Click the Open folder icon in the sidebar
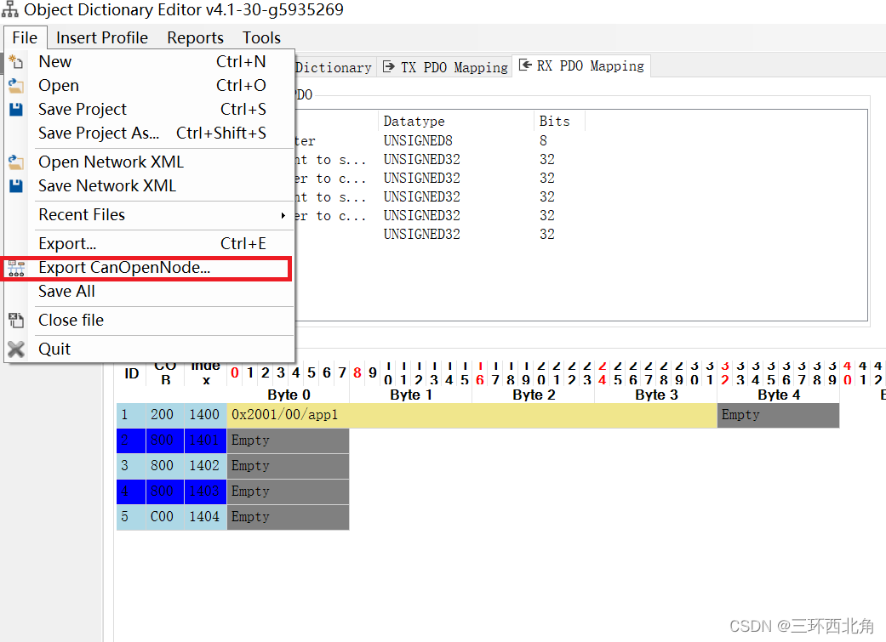Viewport: 886px width, 642px height. click(x=17, y=85)
